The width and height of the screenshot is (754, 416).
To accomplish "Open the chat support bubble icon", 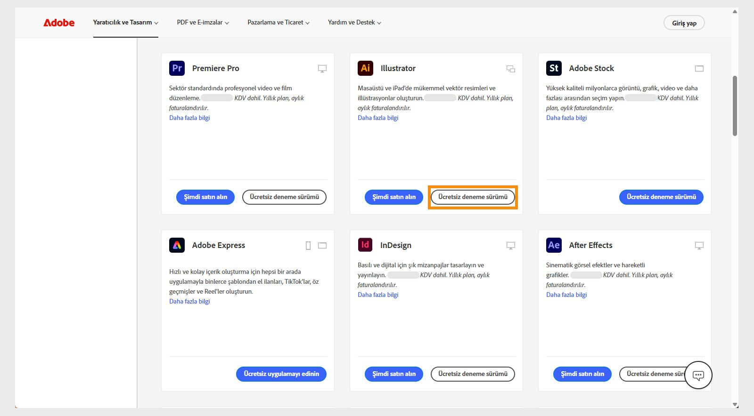I will [x=698, y=375].
